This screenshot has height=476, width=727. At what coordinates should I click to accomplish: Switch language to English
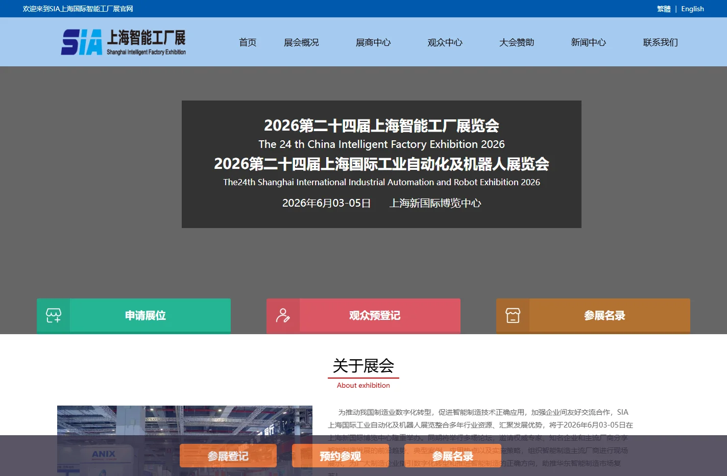(692, 9)
